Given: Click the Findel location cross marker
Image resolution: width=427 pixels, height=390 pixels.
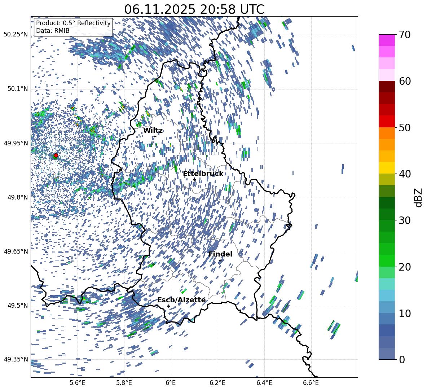Looking at the screenshot, I should [x=220, y=260].
